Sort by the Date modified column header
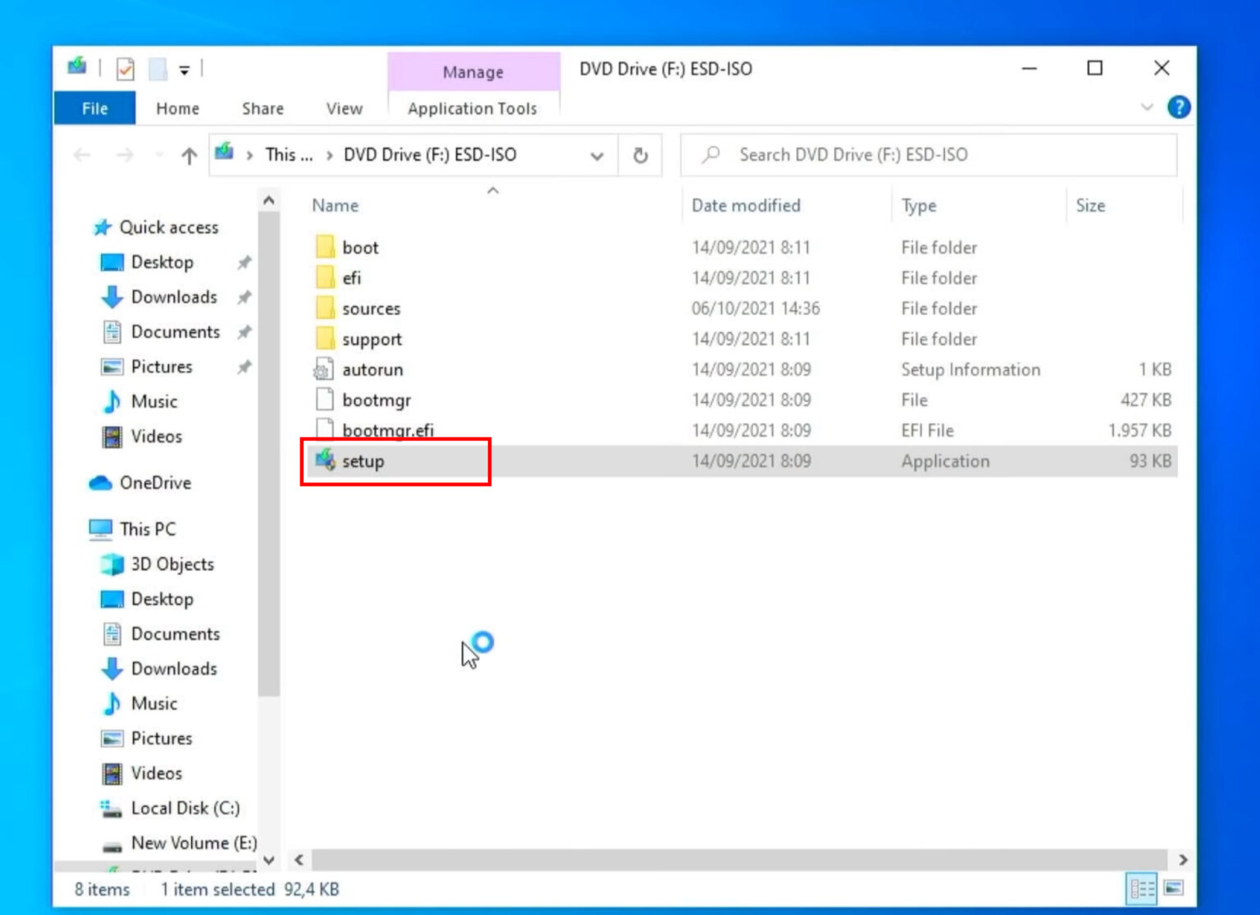 [746, 205]
